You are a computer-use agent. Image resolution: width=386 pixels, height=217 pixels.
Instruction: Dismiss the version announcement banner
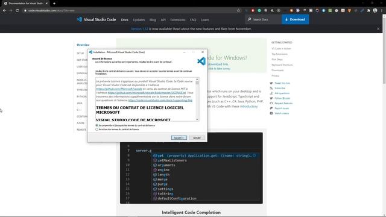click(378, 29)
